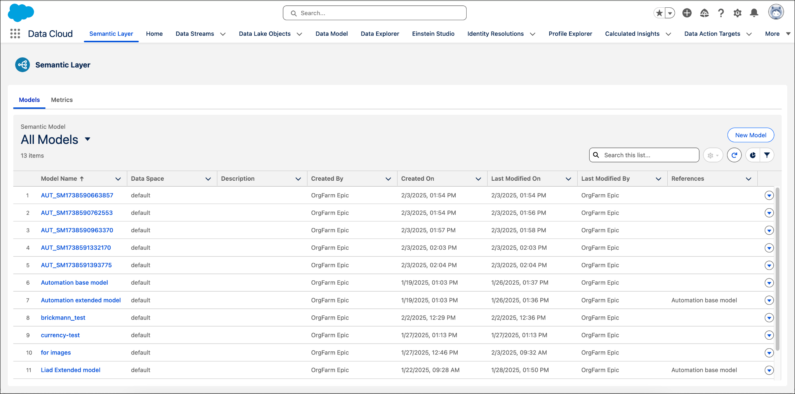Open the Automation base model link

pos(75,283)
